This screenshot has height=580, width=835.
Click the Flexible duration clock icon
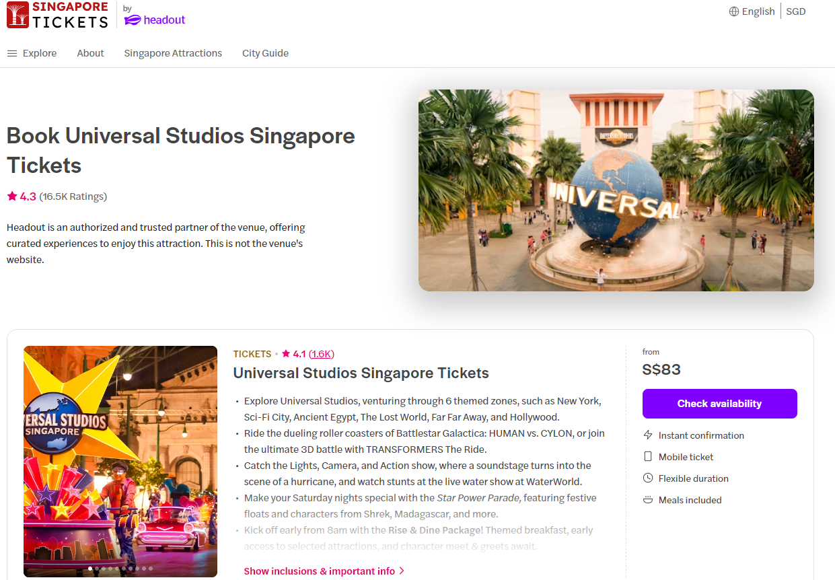(648, 478)
